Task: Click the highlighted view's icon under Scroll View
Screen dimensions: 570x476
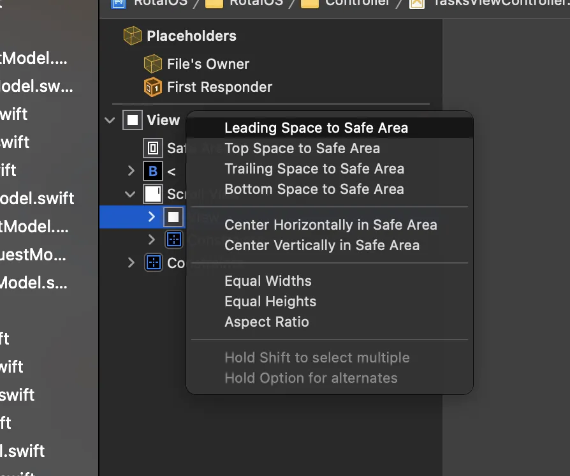Action: (x=173, y=217)
